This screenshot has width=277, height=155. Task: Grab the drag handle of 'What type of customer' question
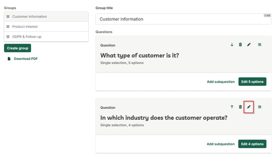click(x=259, y=45)
